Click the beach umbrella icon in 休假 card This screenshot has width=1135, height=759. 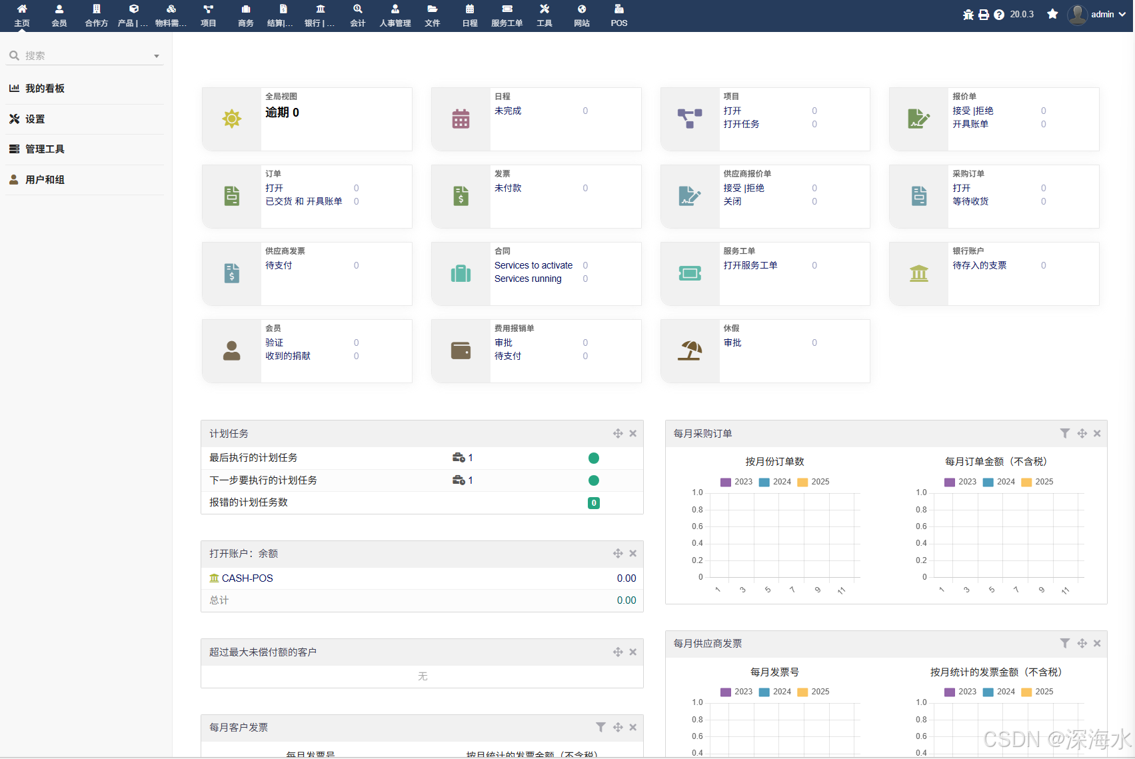click(x=690, y=351)
